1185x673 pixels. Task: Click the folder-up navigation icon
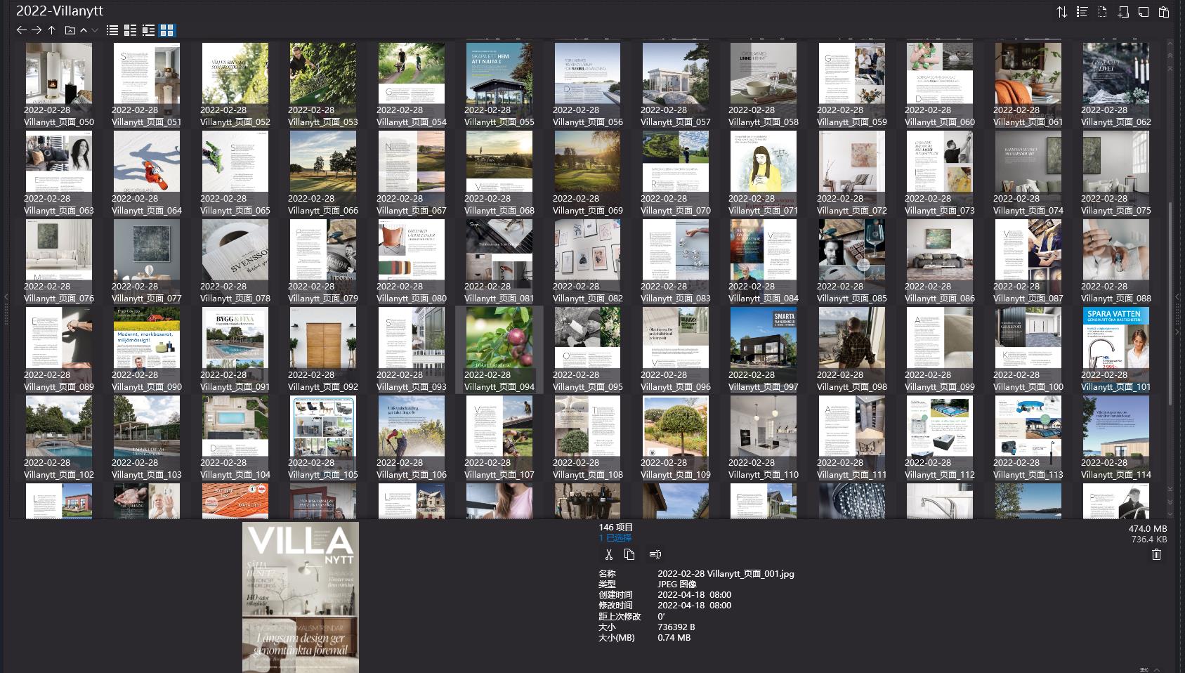69,30
